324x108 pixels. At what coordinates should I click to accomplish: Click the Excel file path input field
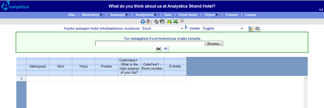150,44
